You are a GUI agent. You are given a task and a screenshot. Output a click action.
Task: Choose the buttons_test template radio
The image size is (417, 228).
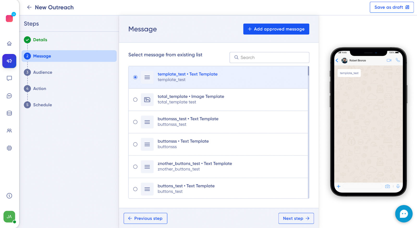[x=135, y=189]
